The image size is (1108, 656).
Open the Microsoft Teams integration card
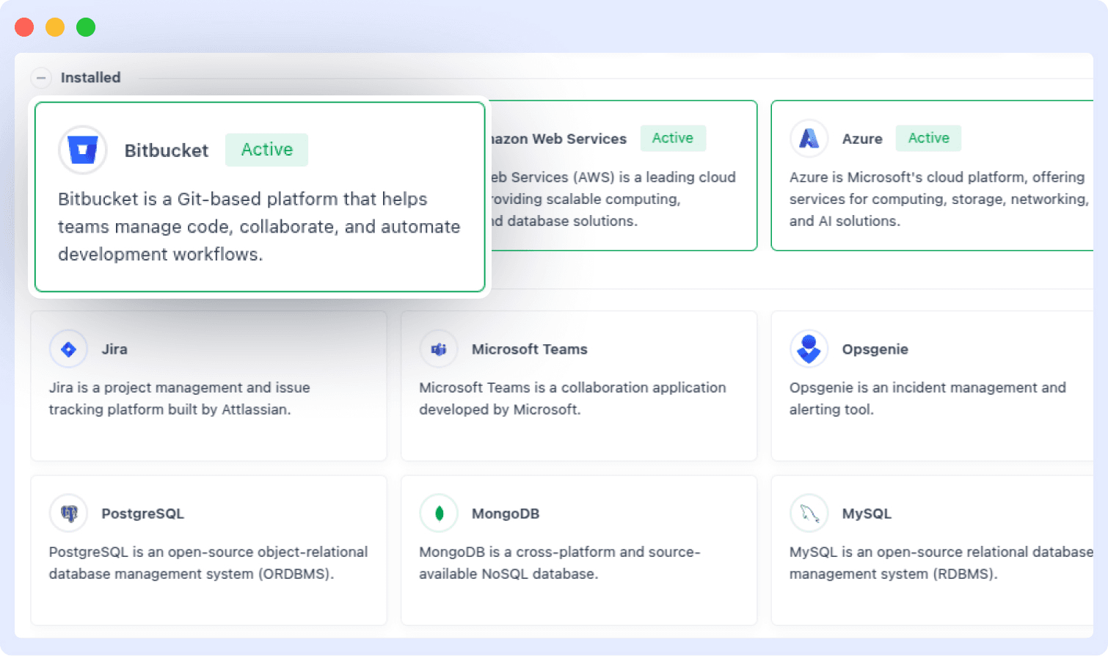point(578,385)
